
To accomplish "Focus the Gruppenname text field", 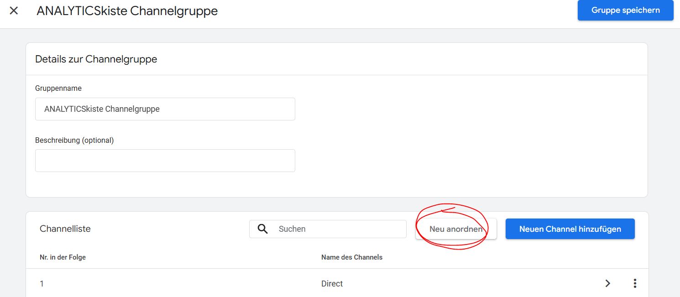I will tap(165, 109).
